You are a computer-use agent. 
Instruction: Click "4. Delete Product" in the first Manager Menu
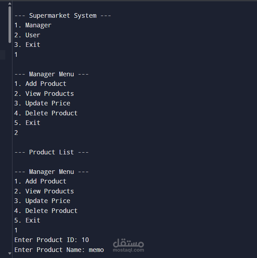coord(46,113)
